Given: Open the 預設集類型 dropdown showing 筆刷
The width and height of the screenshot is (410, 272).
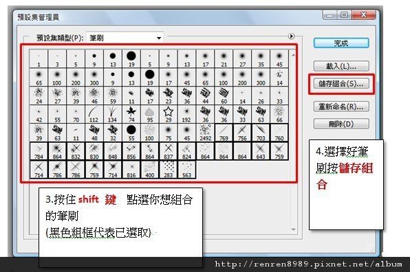Looking at the screenshot, I should pos(125,38).
